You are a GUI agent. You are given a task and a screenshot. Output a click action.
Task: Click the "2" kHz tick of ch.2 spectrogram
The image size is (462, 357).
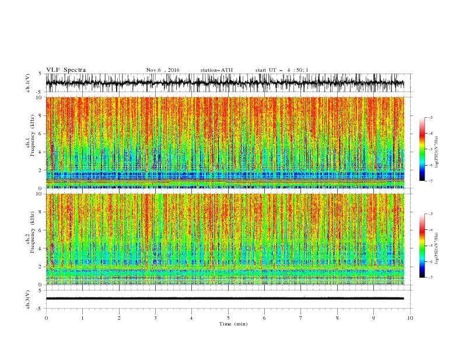[x=41, y=267]
